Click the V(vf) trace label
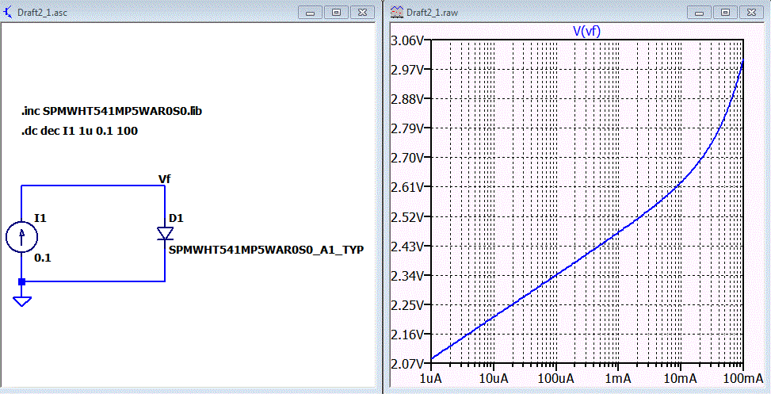 [x=586, y=31]
